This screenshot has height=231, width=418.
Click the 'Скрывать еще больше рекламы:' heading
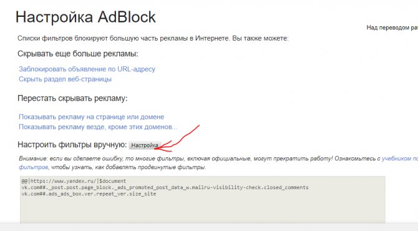tap(78, 54)
